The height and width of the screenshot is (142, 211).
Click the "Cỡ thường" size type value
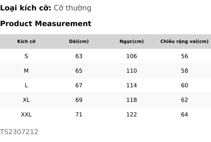click(73, 8)
